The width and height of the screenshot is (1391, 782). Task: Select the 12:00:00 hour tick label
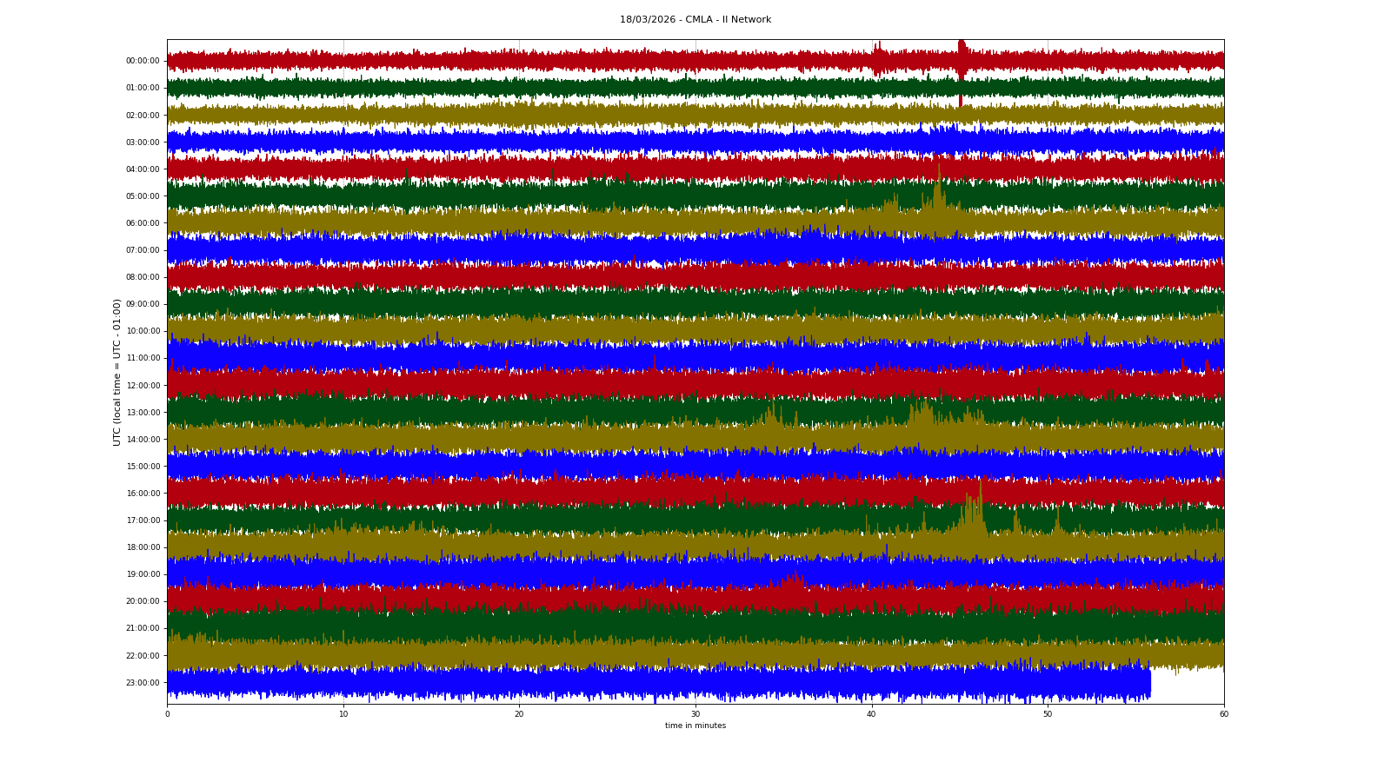pos(143,386)
